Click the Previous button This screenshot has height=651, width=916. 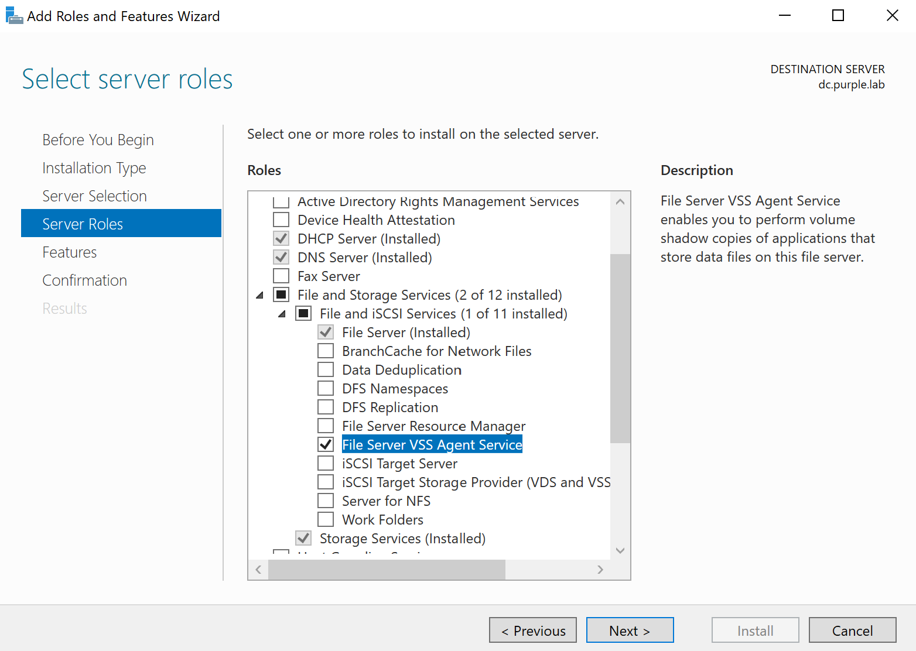coord(532,631)
